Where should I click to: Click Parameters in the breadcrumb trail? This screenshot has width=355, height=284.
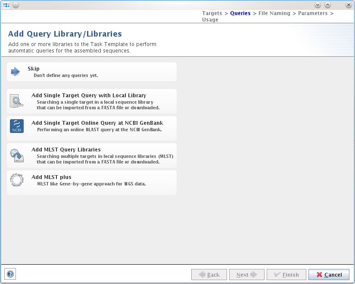(x=313, y=13)
